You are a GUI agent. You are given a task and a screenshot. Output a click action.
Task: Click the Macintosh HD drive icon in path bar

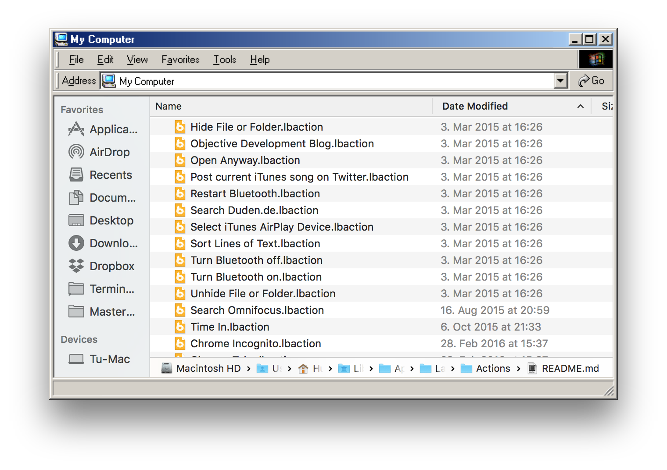[167, 368]
